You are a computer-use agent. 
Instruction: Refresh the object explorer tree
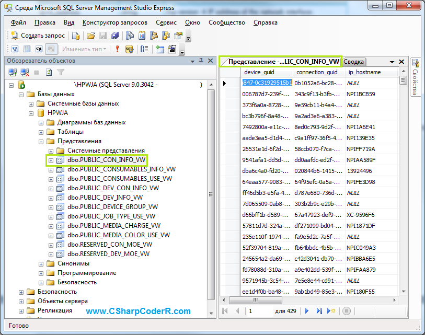click(x=49, y=72)
